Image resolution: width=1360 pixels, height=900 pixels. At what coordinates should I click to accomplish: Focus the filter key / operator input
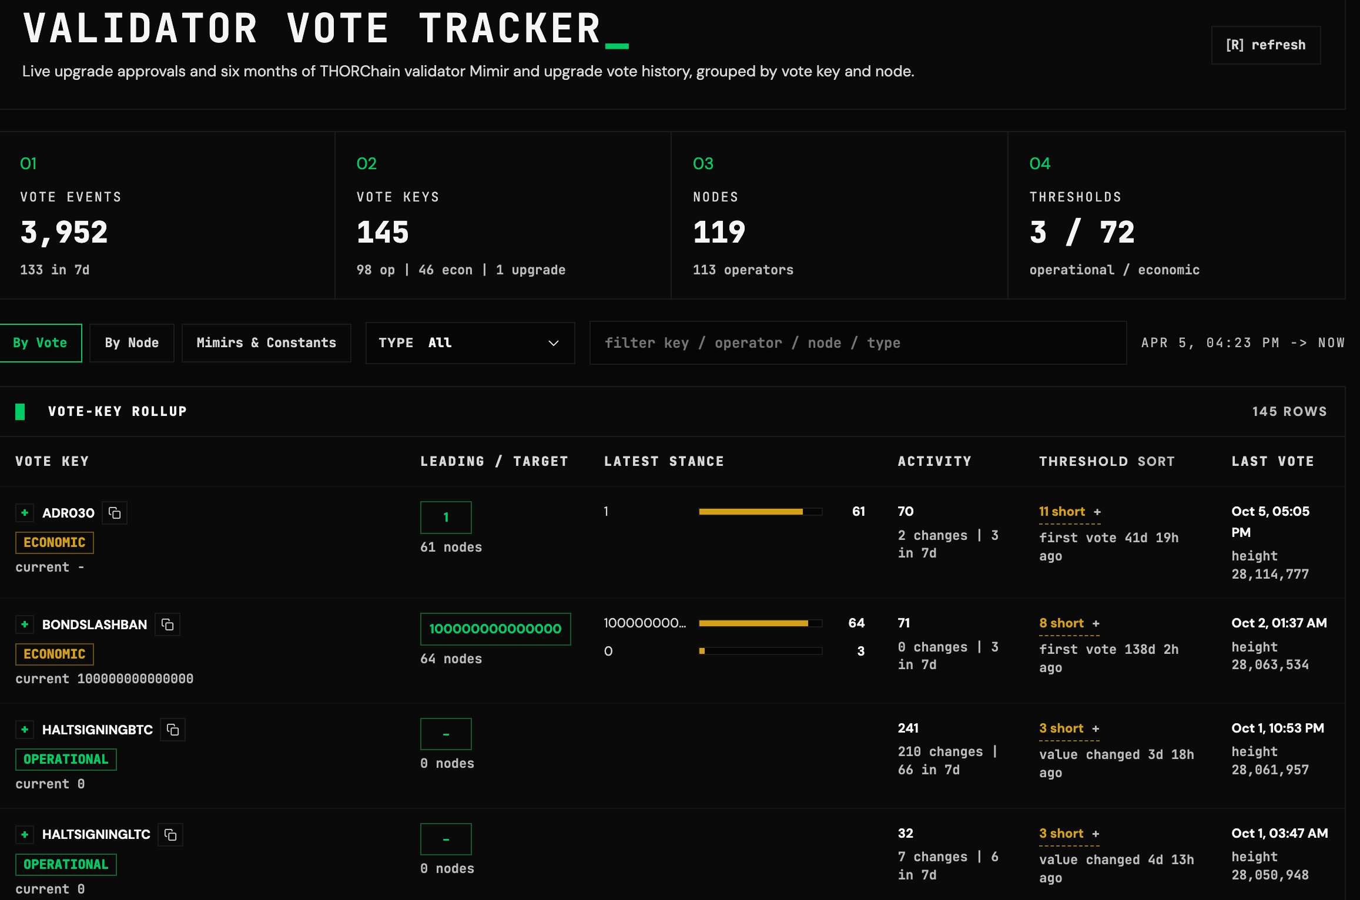(858, 343)
